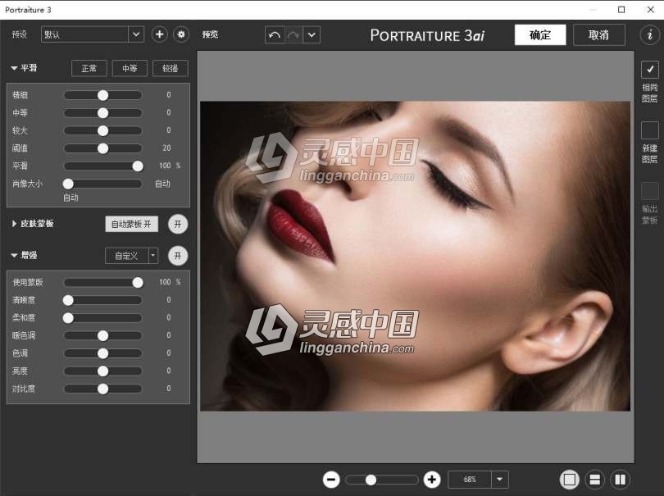This screenshot has width=664, height=496.
Task: Adjust the 清晰度 slider
Action: point(103,300)
